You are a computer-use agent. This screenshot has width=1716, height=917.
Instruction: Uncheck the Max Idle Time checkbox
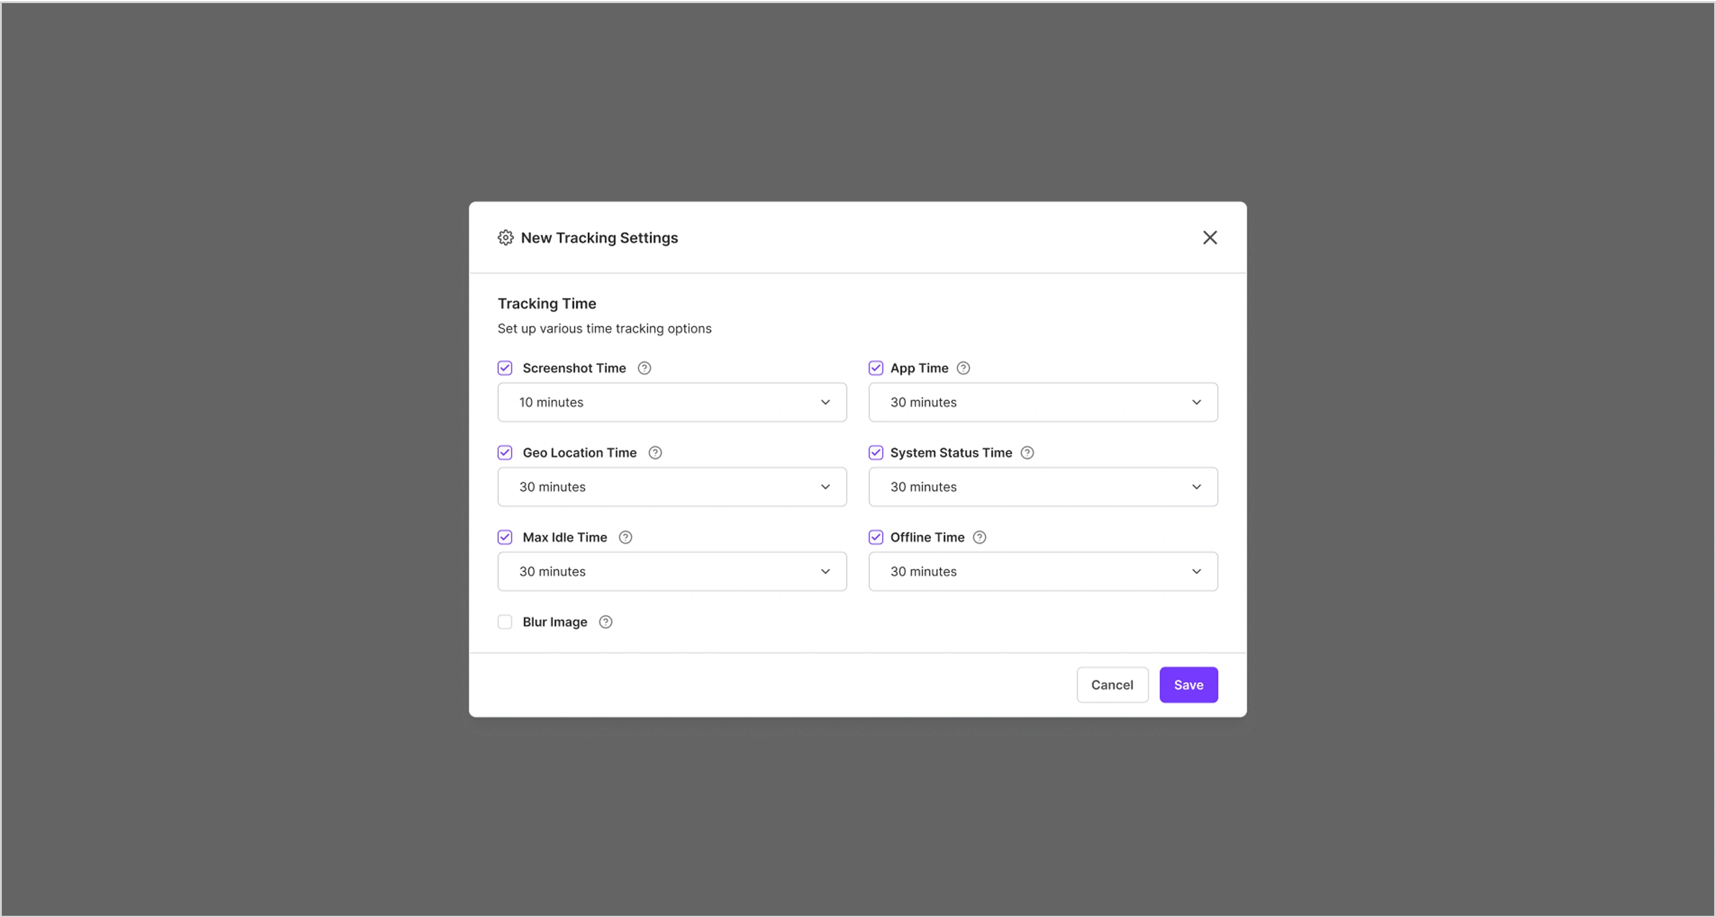[x=505, y=537]
